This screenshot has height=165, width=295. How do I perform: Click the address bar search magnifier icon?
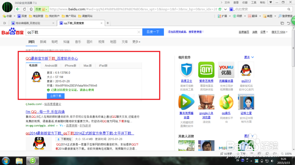point(289,9)
